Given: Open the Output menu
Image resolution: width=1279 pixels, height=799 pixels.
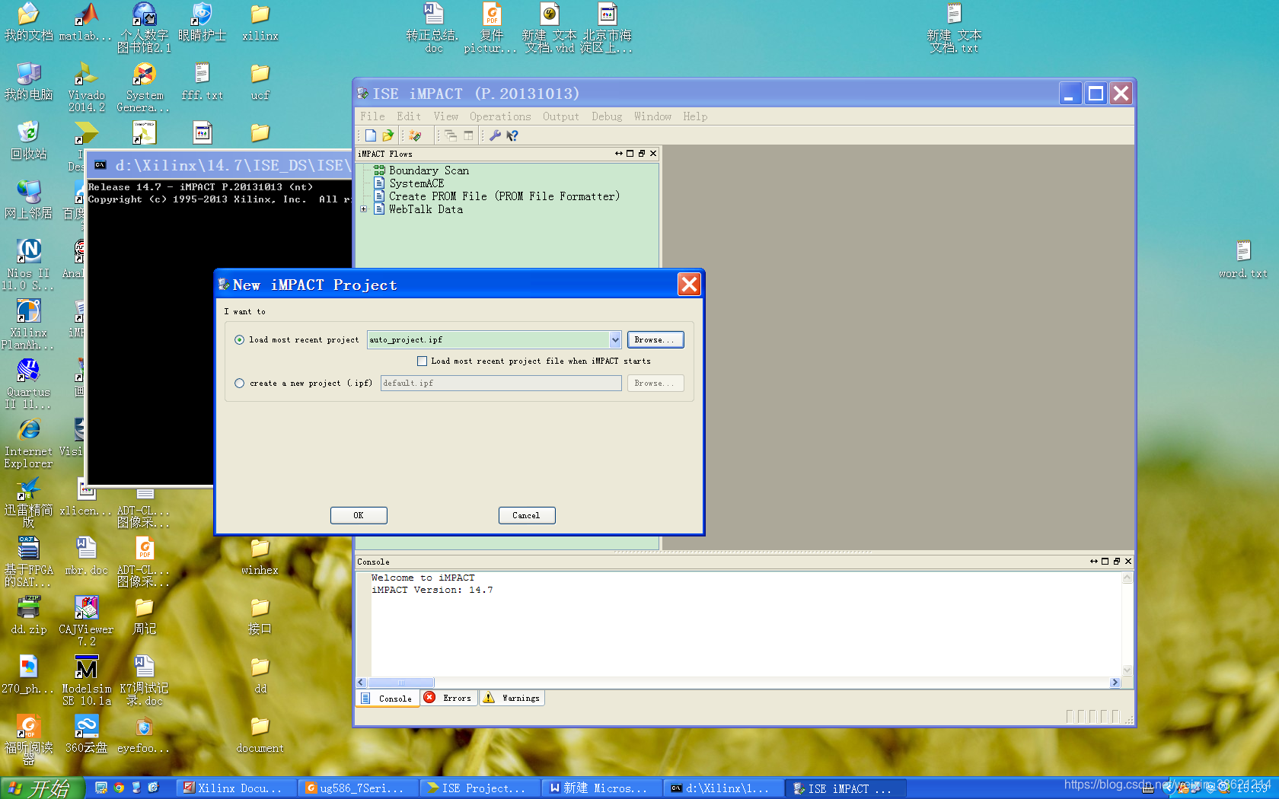Looking at the screenshot, I should click(x=561, y=116).
